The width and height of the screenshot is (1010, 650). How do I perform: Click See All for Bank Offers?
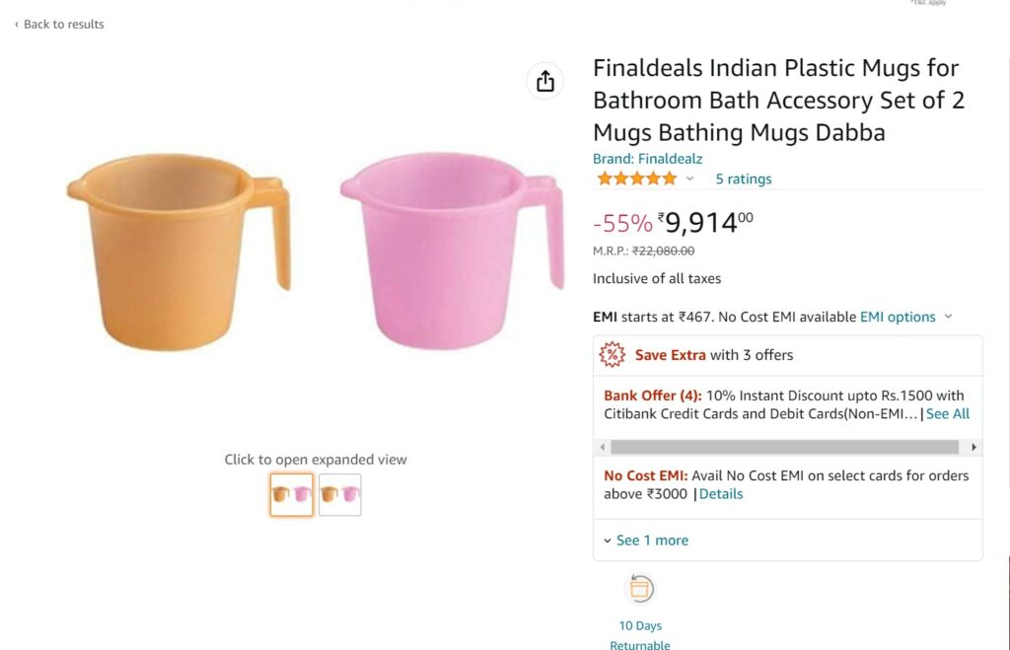[947, 414]
